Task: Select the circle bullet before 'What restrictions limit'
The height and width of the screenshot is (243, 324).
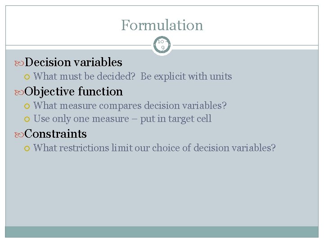Action: point(27,148)
